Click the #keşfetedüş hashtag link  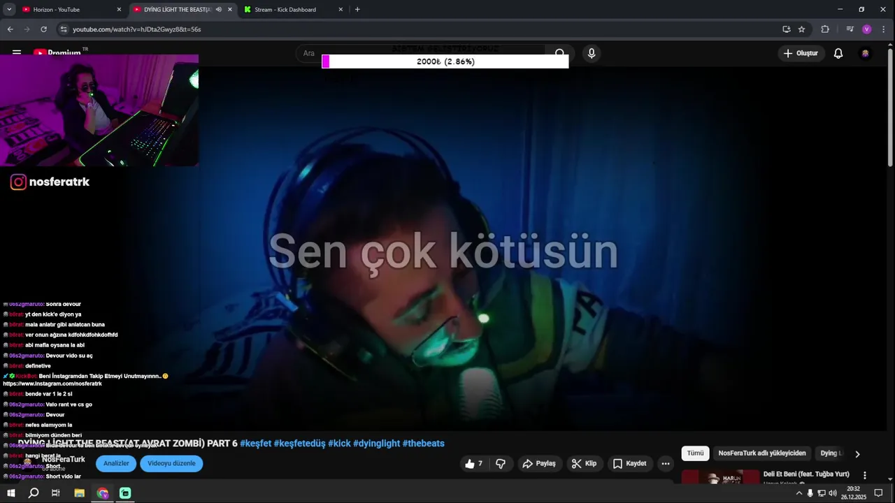click(299, 444)
